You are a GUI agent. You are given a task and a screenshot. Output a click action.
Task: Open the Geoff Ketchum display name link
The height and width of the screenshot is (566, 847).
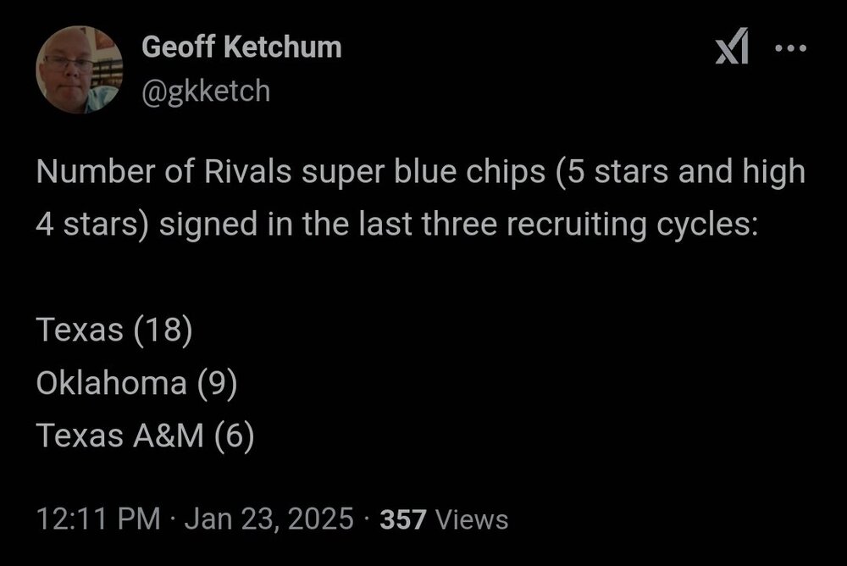(x=241, y=47)
